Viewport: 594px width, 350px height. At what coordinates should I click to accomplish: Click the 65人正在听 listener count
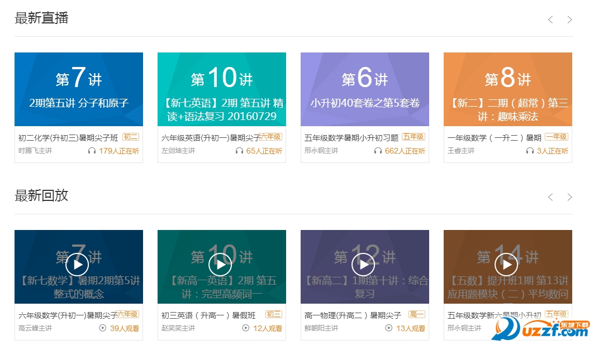264,151
